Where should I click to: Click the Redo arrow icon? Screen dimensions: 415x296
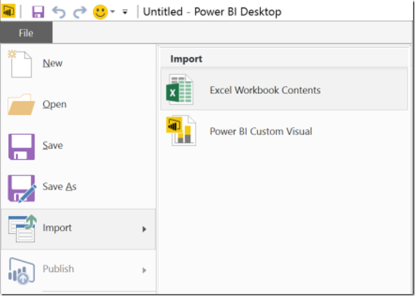(80, 12)
